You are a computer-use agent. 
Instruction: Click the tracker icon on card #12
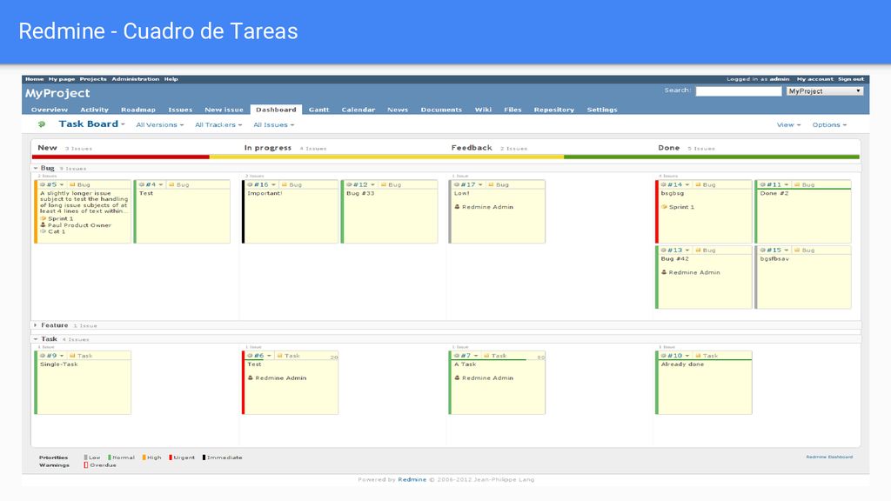tap(384, 184)
